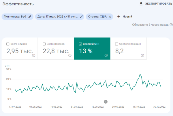Screen dimensions: 173x116
Task: Enable the Всего показов checkbox
Action: point(44,44)
